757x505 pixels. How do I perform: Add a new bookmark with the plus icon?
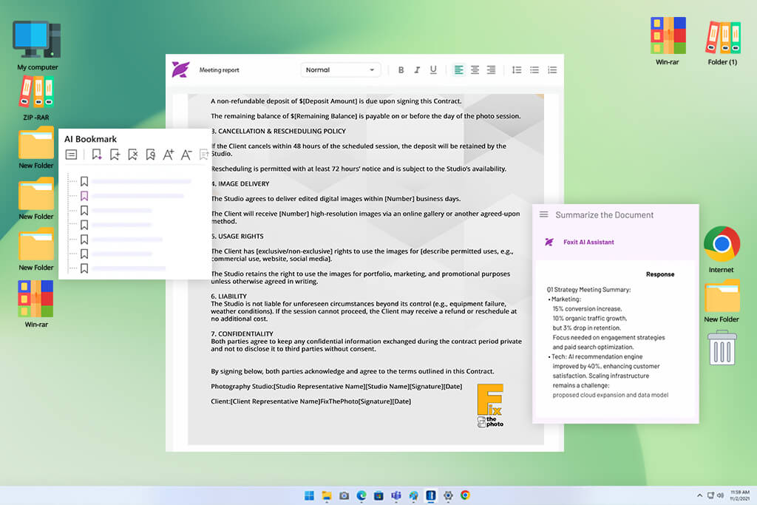point(115,155)
